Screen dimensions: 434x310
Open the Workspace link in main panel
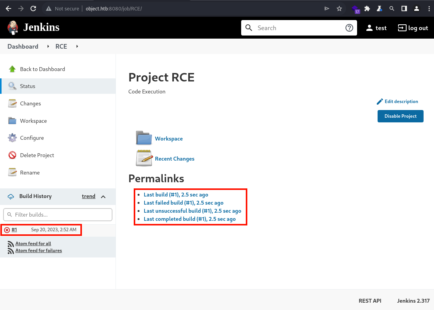[169, 139]
